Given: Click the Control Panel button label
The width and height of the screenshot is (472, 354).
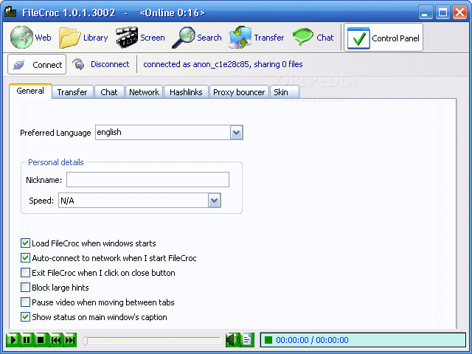Looking at the screenshot, I should 395,38.
